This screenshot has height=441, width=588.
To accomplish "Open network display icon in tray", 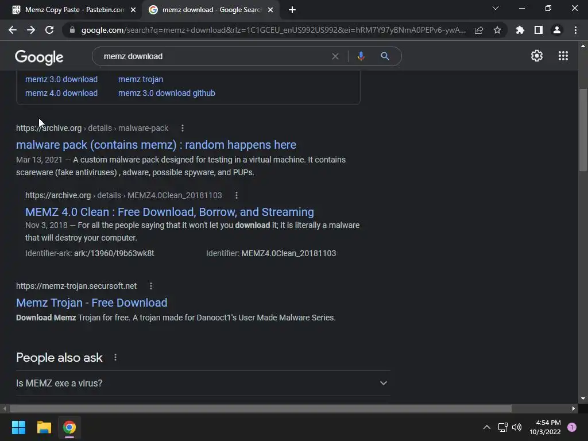I will (x=502, y=427).
